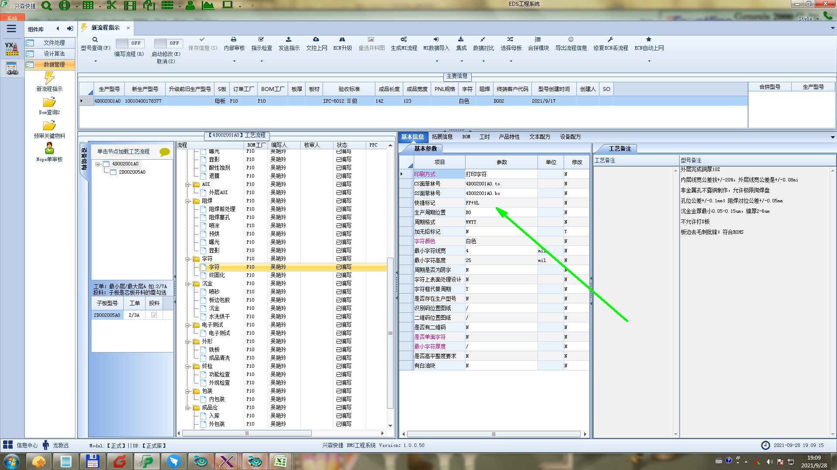Click the 内部审核 print icon
The image size is (837, 470).
[234, 40]
